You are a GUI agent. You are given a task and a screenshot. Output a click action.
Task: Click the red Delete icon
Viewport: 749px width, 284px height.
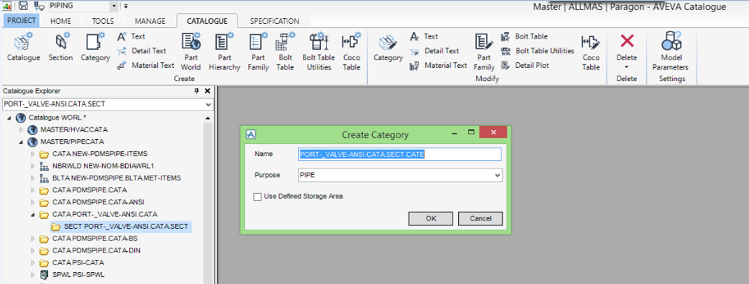(627, 41)
